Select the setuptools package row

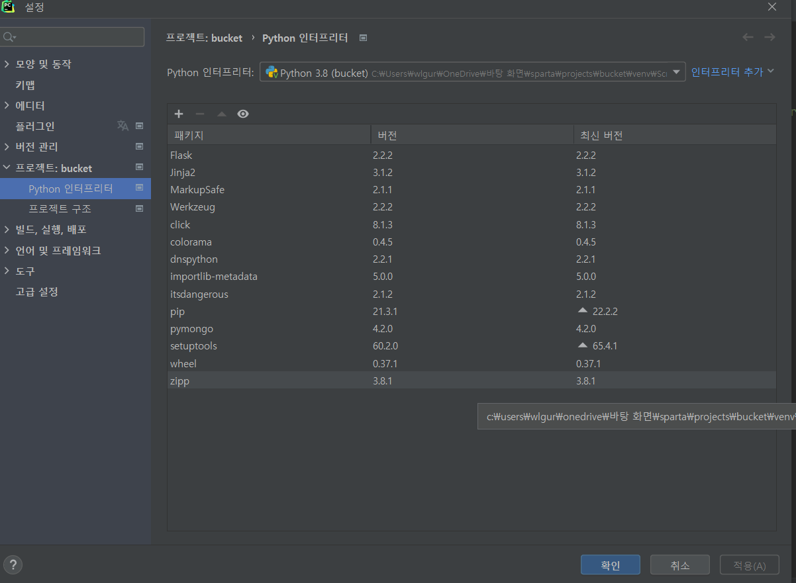472,346
